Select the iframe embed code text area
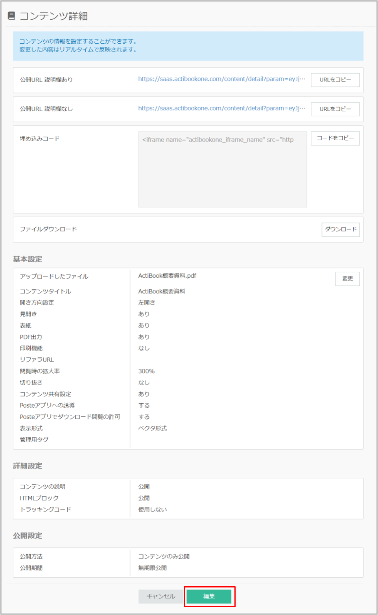Screen dimensions: 378x615 pos(222,169)
